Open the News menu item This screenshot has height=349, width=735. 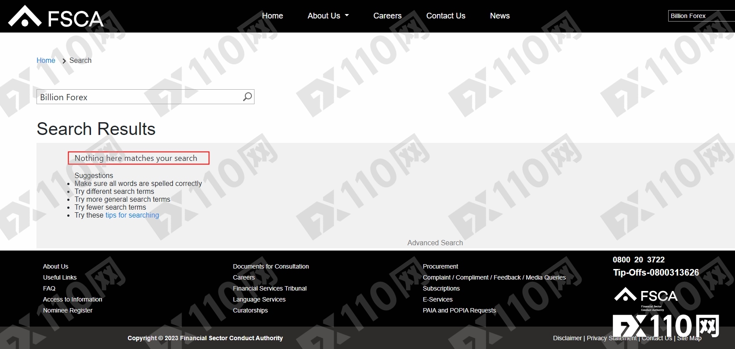(500, 16)
